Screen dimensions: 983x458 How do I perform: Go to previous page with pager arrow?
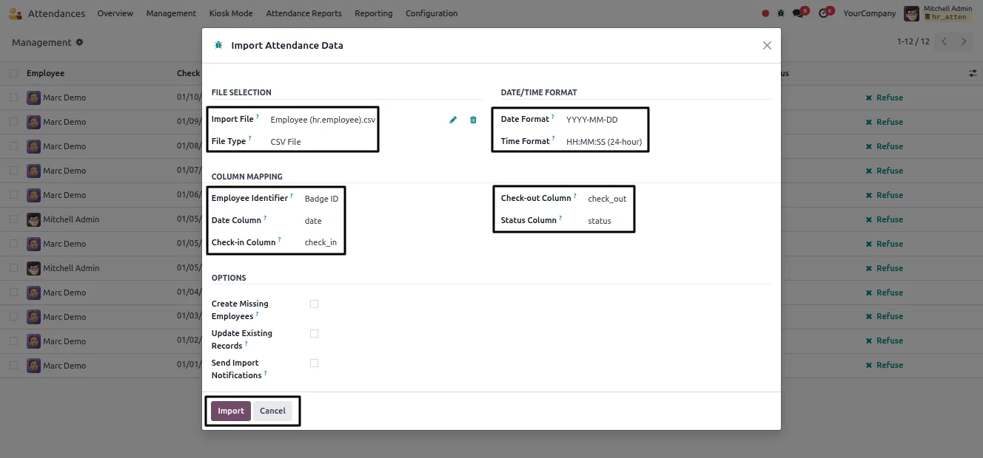coord(945,42)
